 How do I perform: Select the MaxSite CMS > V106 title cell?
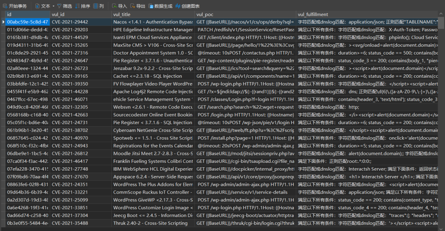[x=153, y=45]
